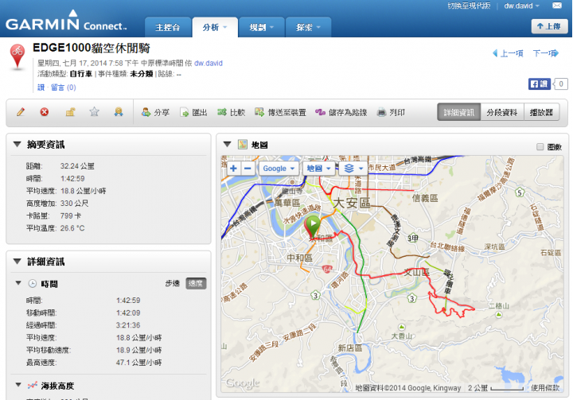Go to 下一項 next activity
The image size is (573, 400).
tap(546, 54)
